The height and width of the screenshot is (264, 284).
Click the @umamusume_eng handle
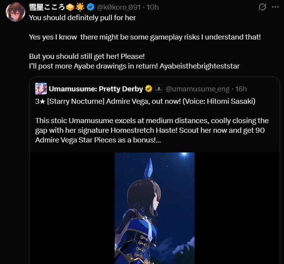197,89
